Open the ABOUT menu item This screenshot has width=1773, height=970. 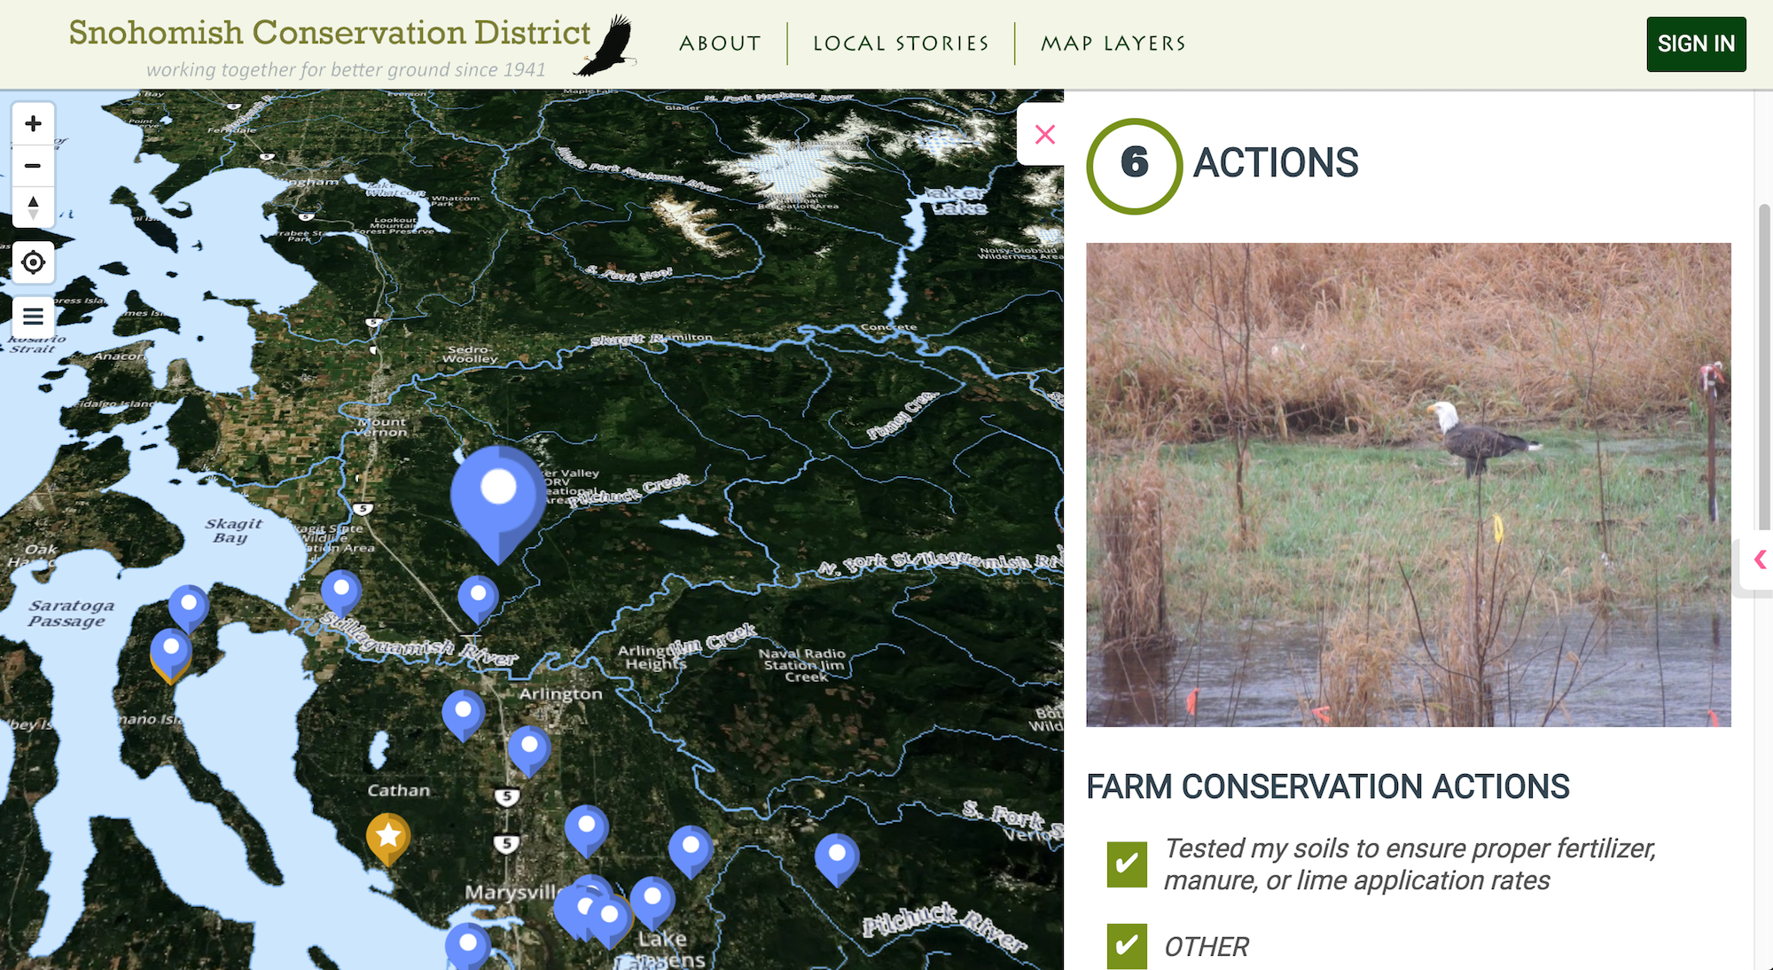[720, 43]
